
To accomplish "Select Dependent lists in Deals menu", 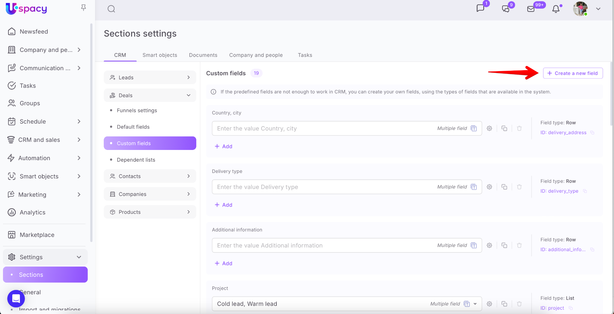I will [x=136, y=160].
